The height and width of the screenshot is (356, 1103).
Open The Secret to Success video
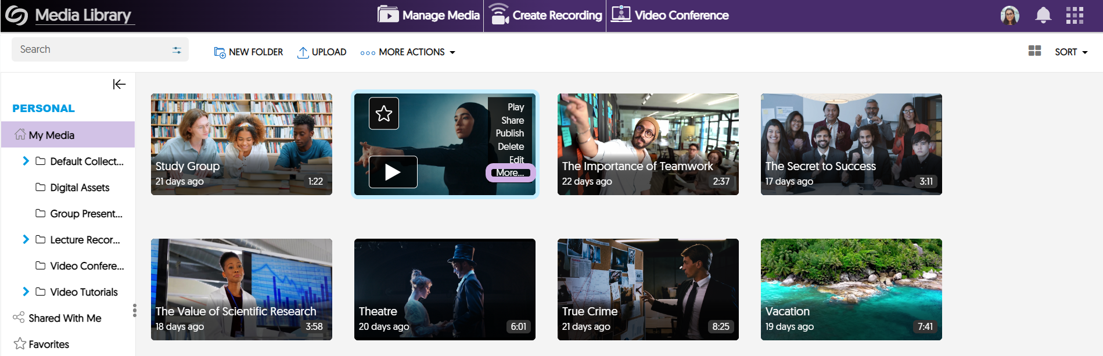pos(851,144)
